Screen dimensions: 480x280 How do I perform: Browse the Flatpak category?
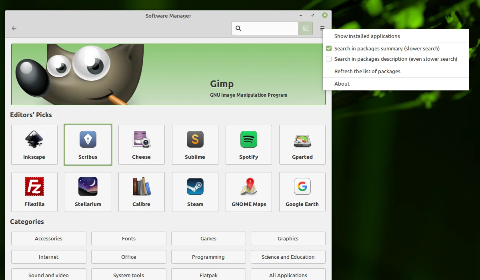(x=208, y=275)
